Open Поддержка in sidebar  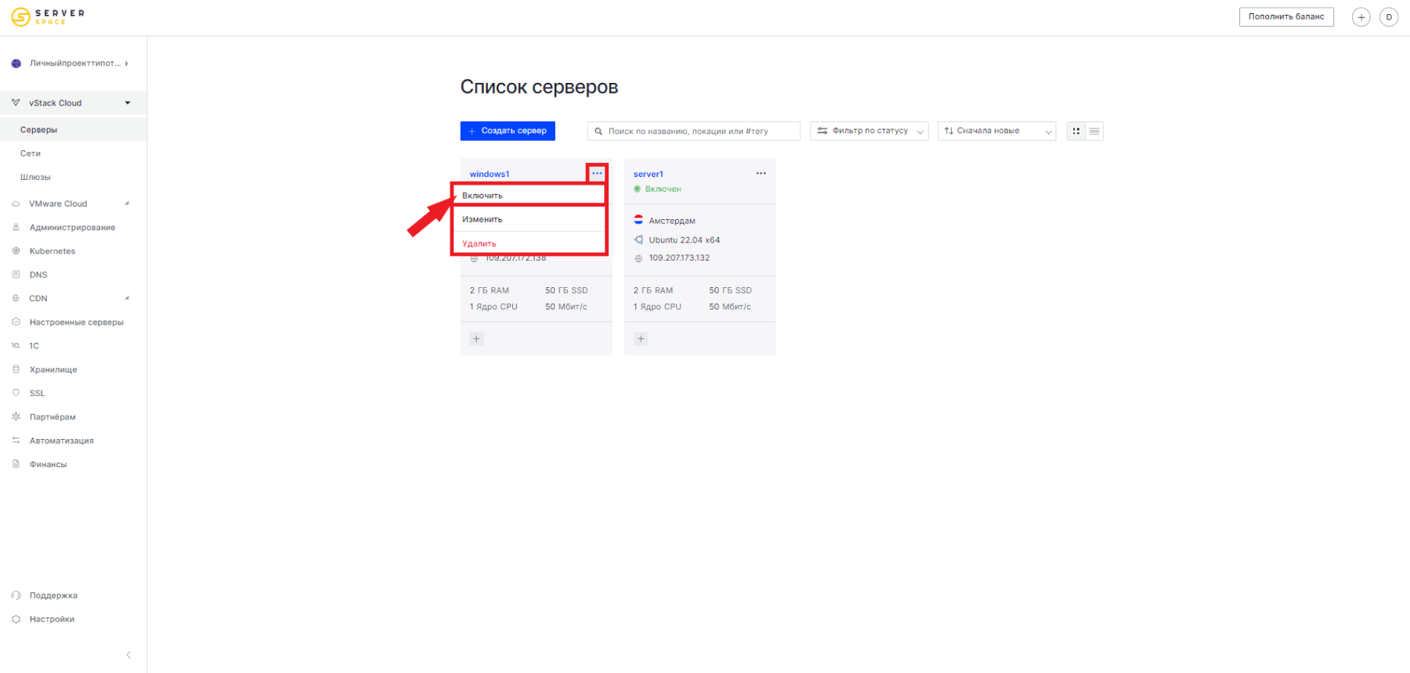click(53, 596)
